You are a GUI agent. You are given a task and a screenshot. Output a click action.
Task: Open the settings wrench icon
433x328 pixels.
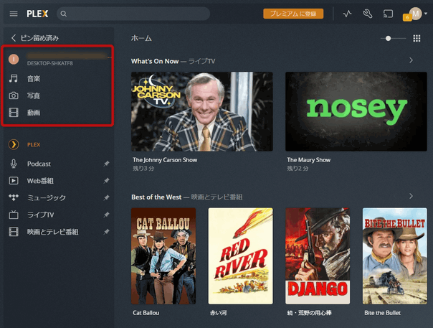point(368,14)
